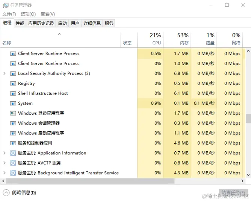The width and height of the screenshot is (251, 201).
Task: Click the 0.5% CPU value
Action: [x=156, y=53]
